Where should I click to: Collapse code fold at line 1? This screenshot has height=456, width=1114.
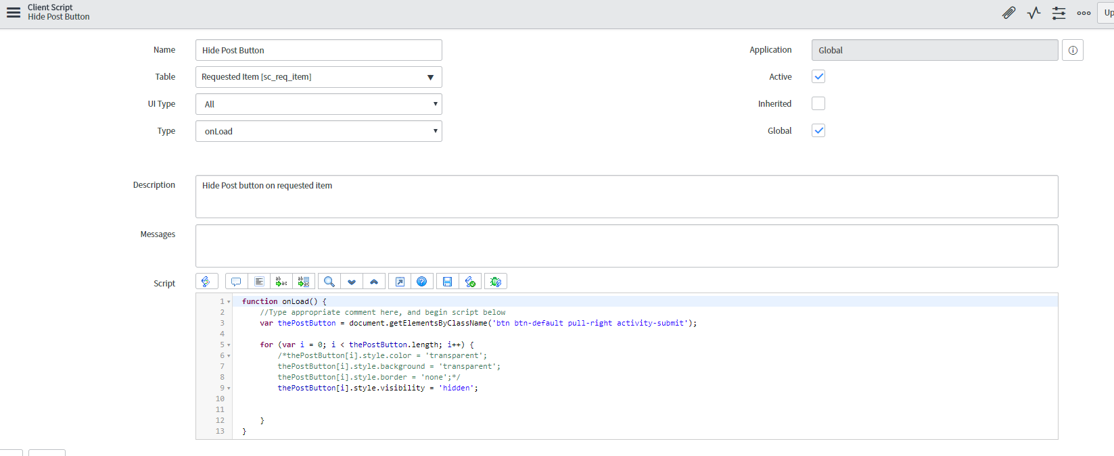(229, 302)
